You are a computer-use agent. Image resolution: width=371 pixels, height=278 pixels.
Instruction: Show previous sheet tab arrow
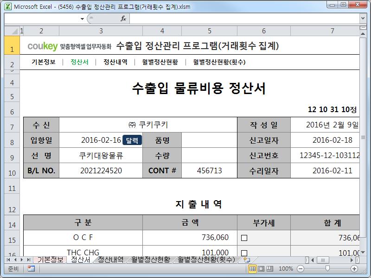(15, 260)
